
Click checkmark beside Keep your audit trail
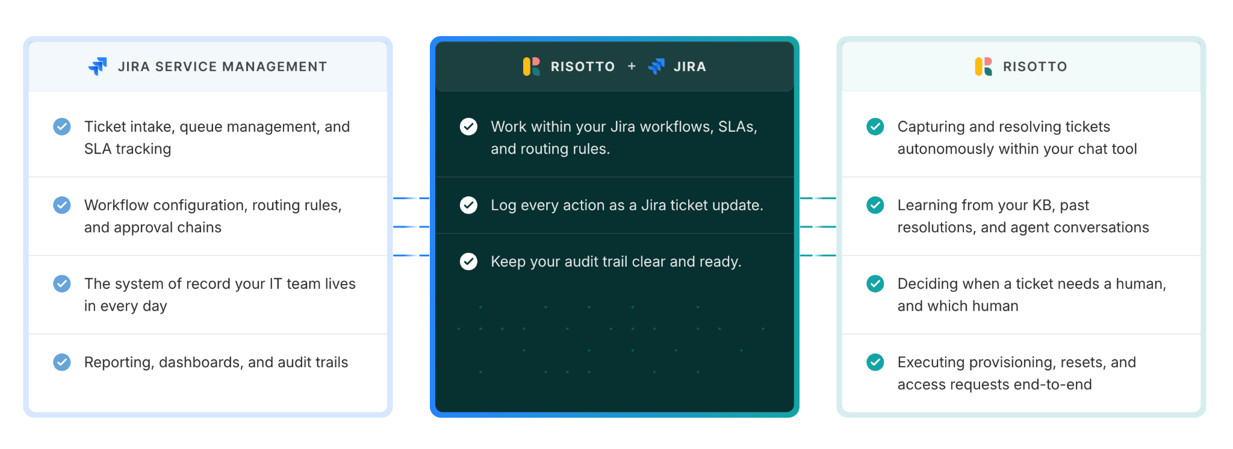(468, 261)
